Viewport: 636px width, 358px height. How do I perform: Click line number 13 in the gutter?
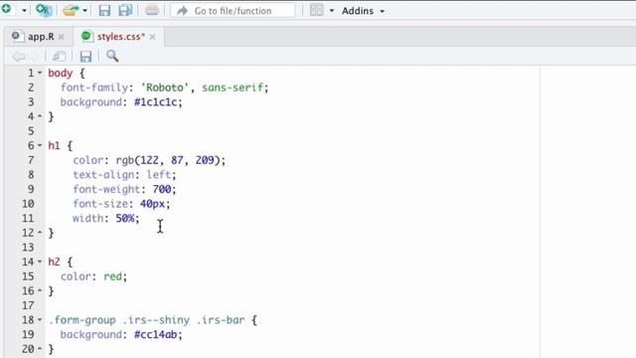click(28, 248)
